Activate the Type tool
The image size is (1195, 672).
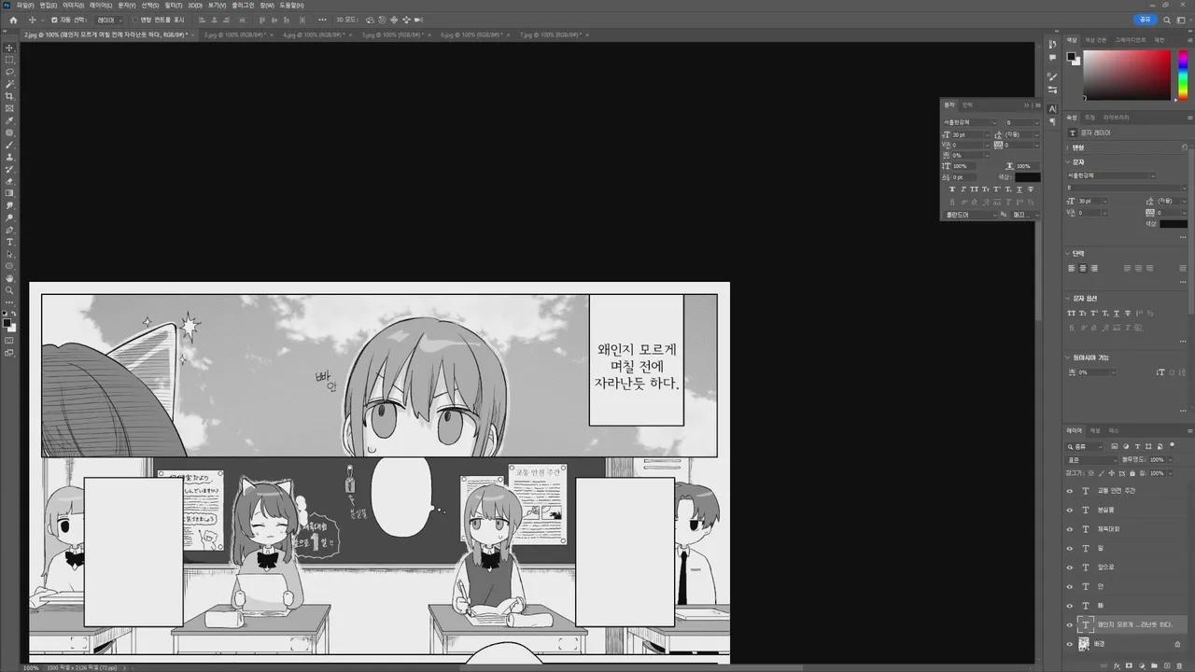click(x=9, y=242)
